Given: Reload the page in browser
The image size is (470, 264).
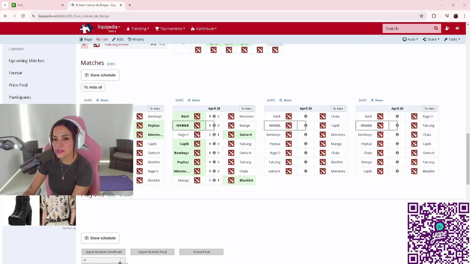Looking at the screenshot, I should click(23, 16).
